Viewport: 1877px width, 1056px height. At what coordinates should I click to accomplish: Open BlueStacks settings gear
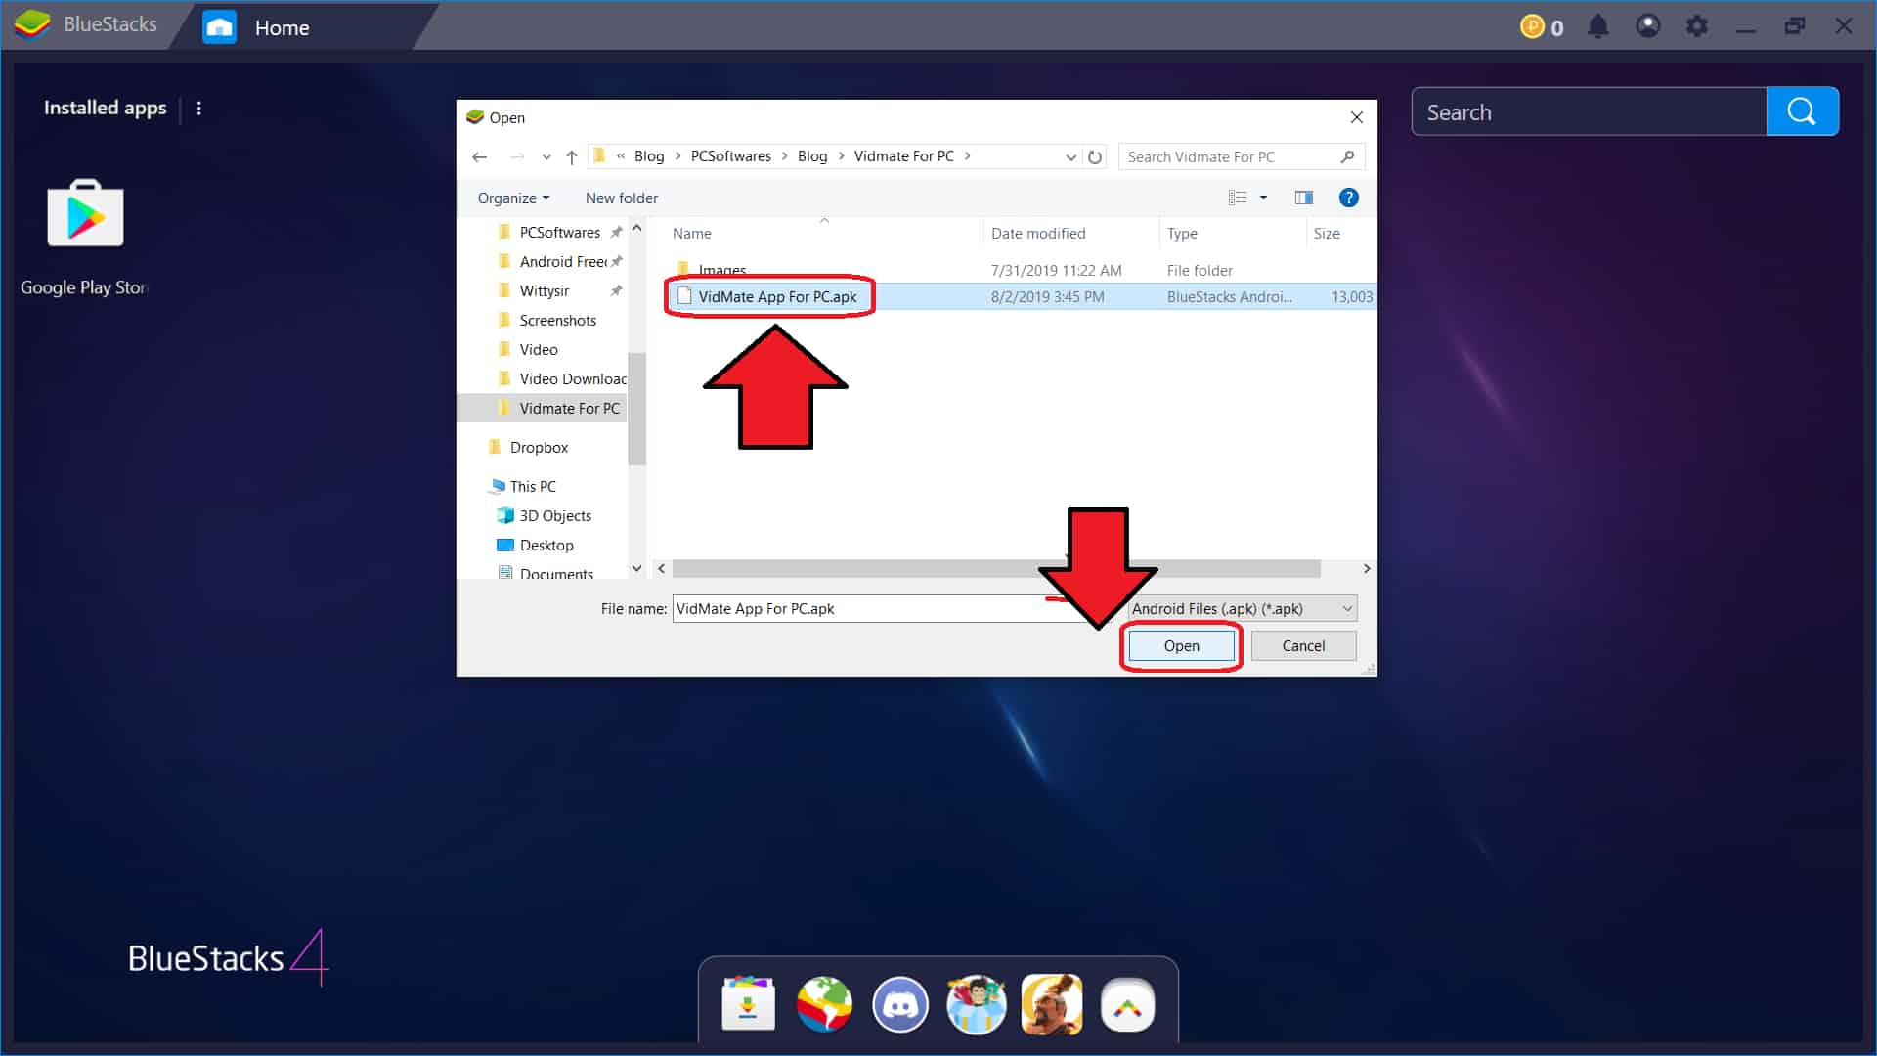pyautogui.click(x=1697, y=26)
